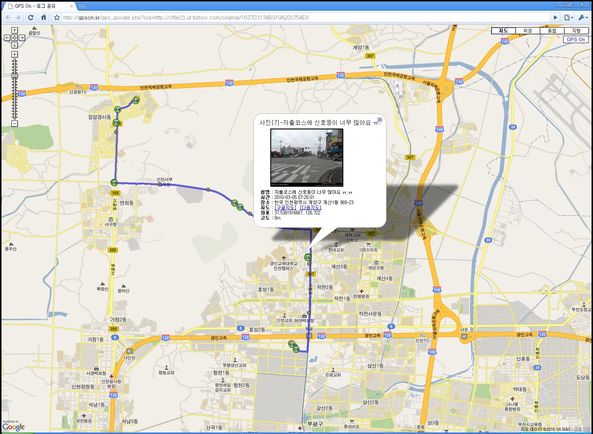This screenshot has height=434, width=593.
Task: Click the camera marker at the route corner above 355
Action: pos(114,182)
